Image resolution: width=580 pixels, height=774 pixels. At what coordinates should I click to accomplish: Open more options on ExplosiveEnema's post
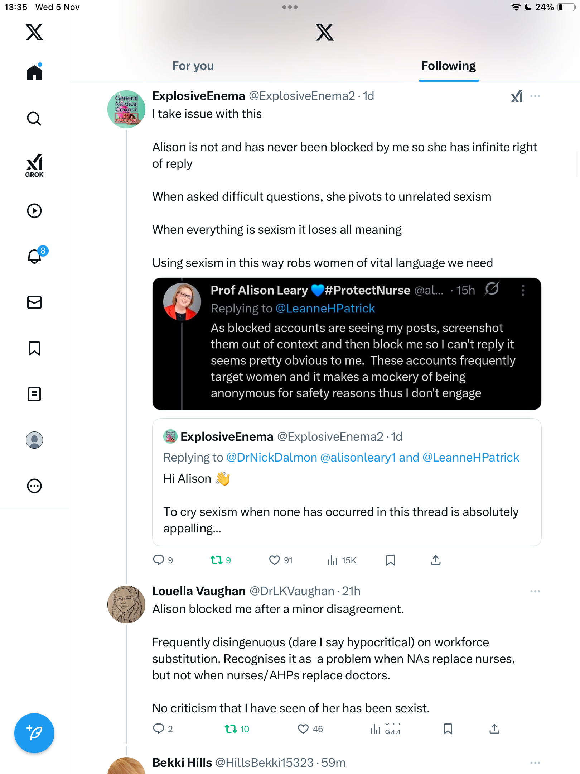pyautogui.click(x=535, y=96)
